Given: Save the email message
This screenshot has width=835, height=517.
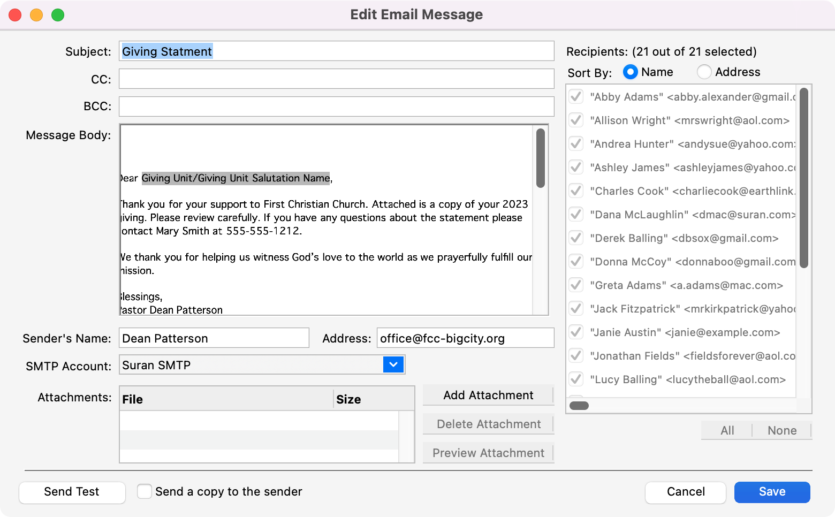Looking at the screenshot, I should [772, 492].
